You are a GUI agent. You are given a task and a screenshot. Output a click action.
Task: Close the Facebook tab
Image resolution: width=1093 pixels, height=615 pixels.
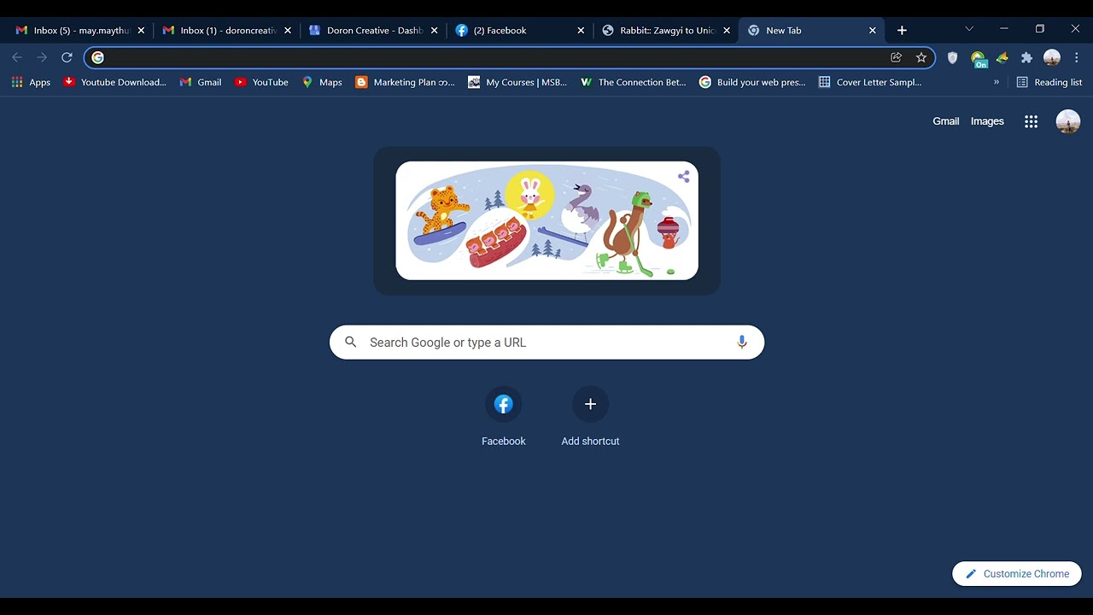[581, 30]
